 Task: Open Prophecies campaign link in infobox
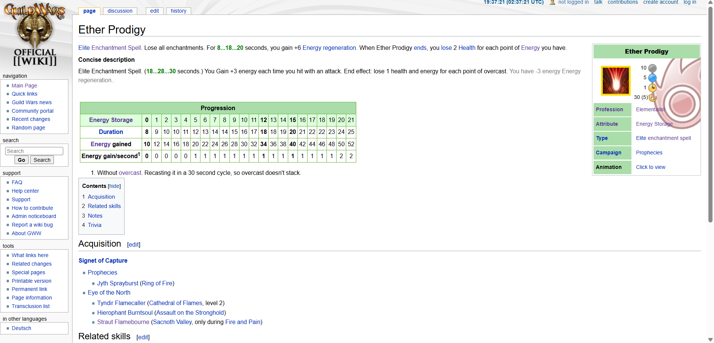click(649, 153)
